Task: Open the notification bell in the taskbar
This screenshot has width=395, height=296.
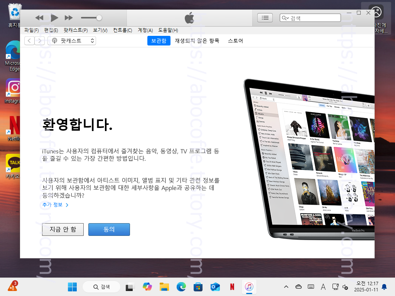Action: (385, 287)
